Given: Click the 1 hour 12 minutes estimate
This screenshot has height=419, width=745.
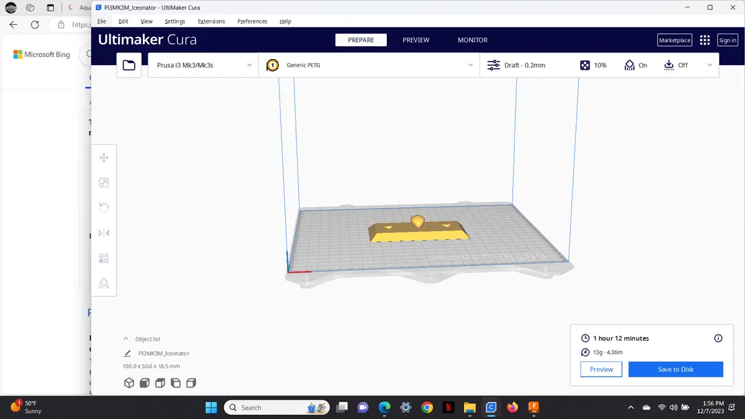Looking at the screenshot, I should click(621, 339).
